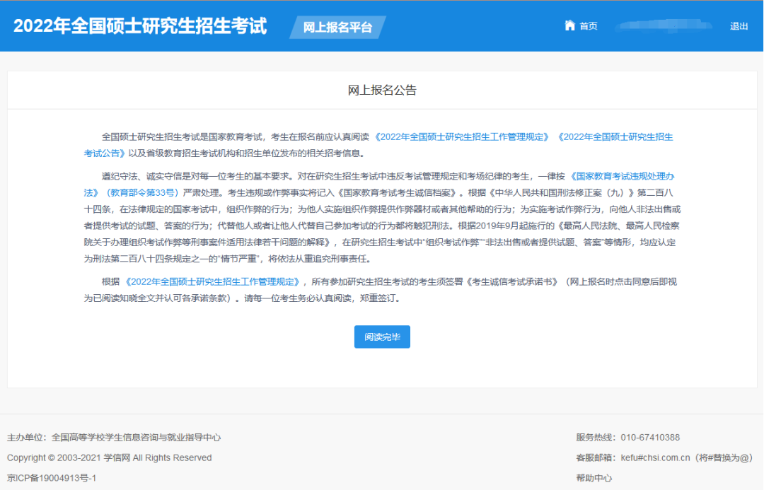The width and height of the screenshot is (764, 490).
Task: Click the logged-in username in the header
Action: (x=665, y=25)
